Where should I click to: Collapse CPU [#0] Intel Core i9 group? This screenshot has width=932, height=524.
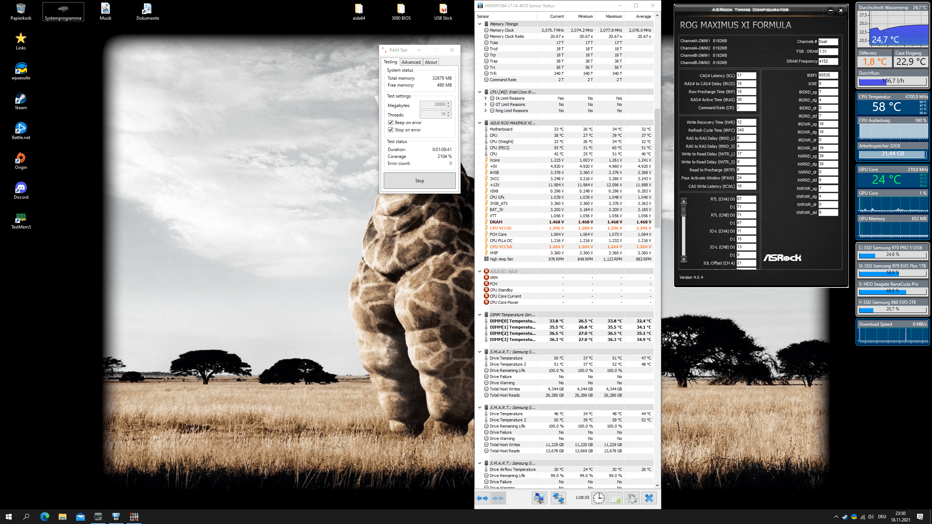point(479,92)
